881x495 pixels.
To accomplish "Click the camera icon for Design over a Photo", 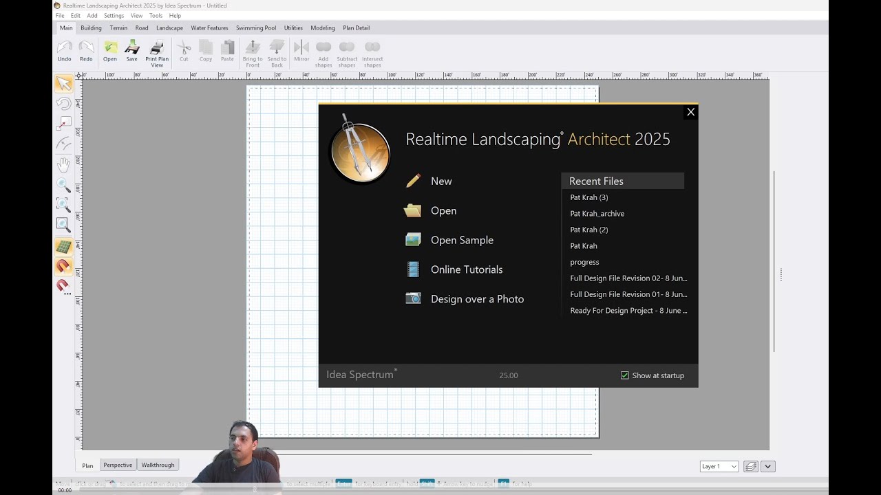I will (413, 298).
